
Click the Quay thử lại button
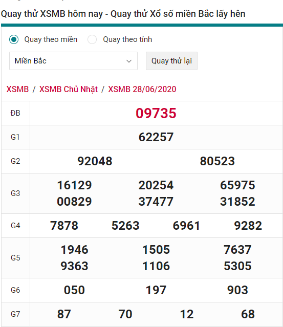(171, 61)
